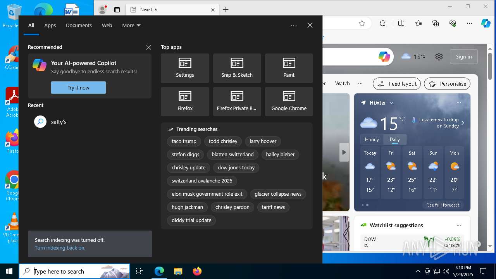Switch to the Web search tab
Screen dimensions: 496x279
coord(107,25)
